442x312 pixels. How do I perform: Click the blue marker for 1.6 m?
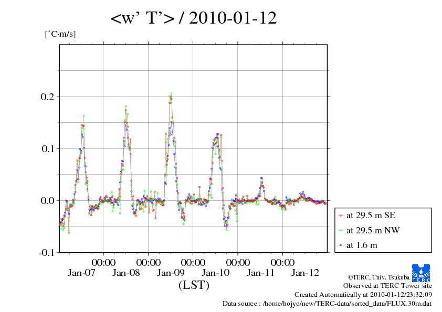coord(341,245)
